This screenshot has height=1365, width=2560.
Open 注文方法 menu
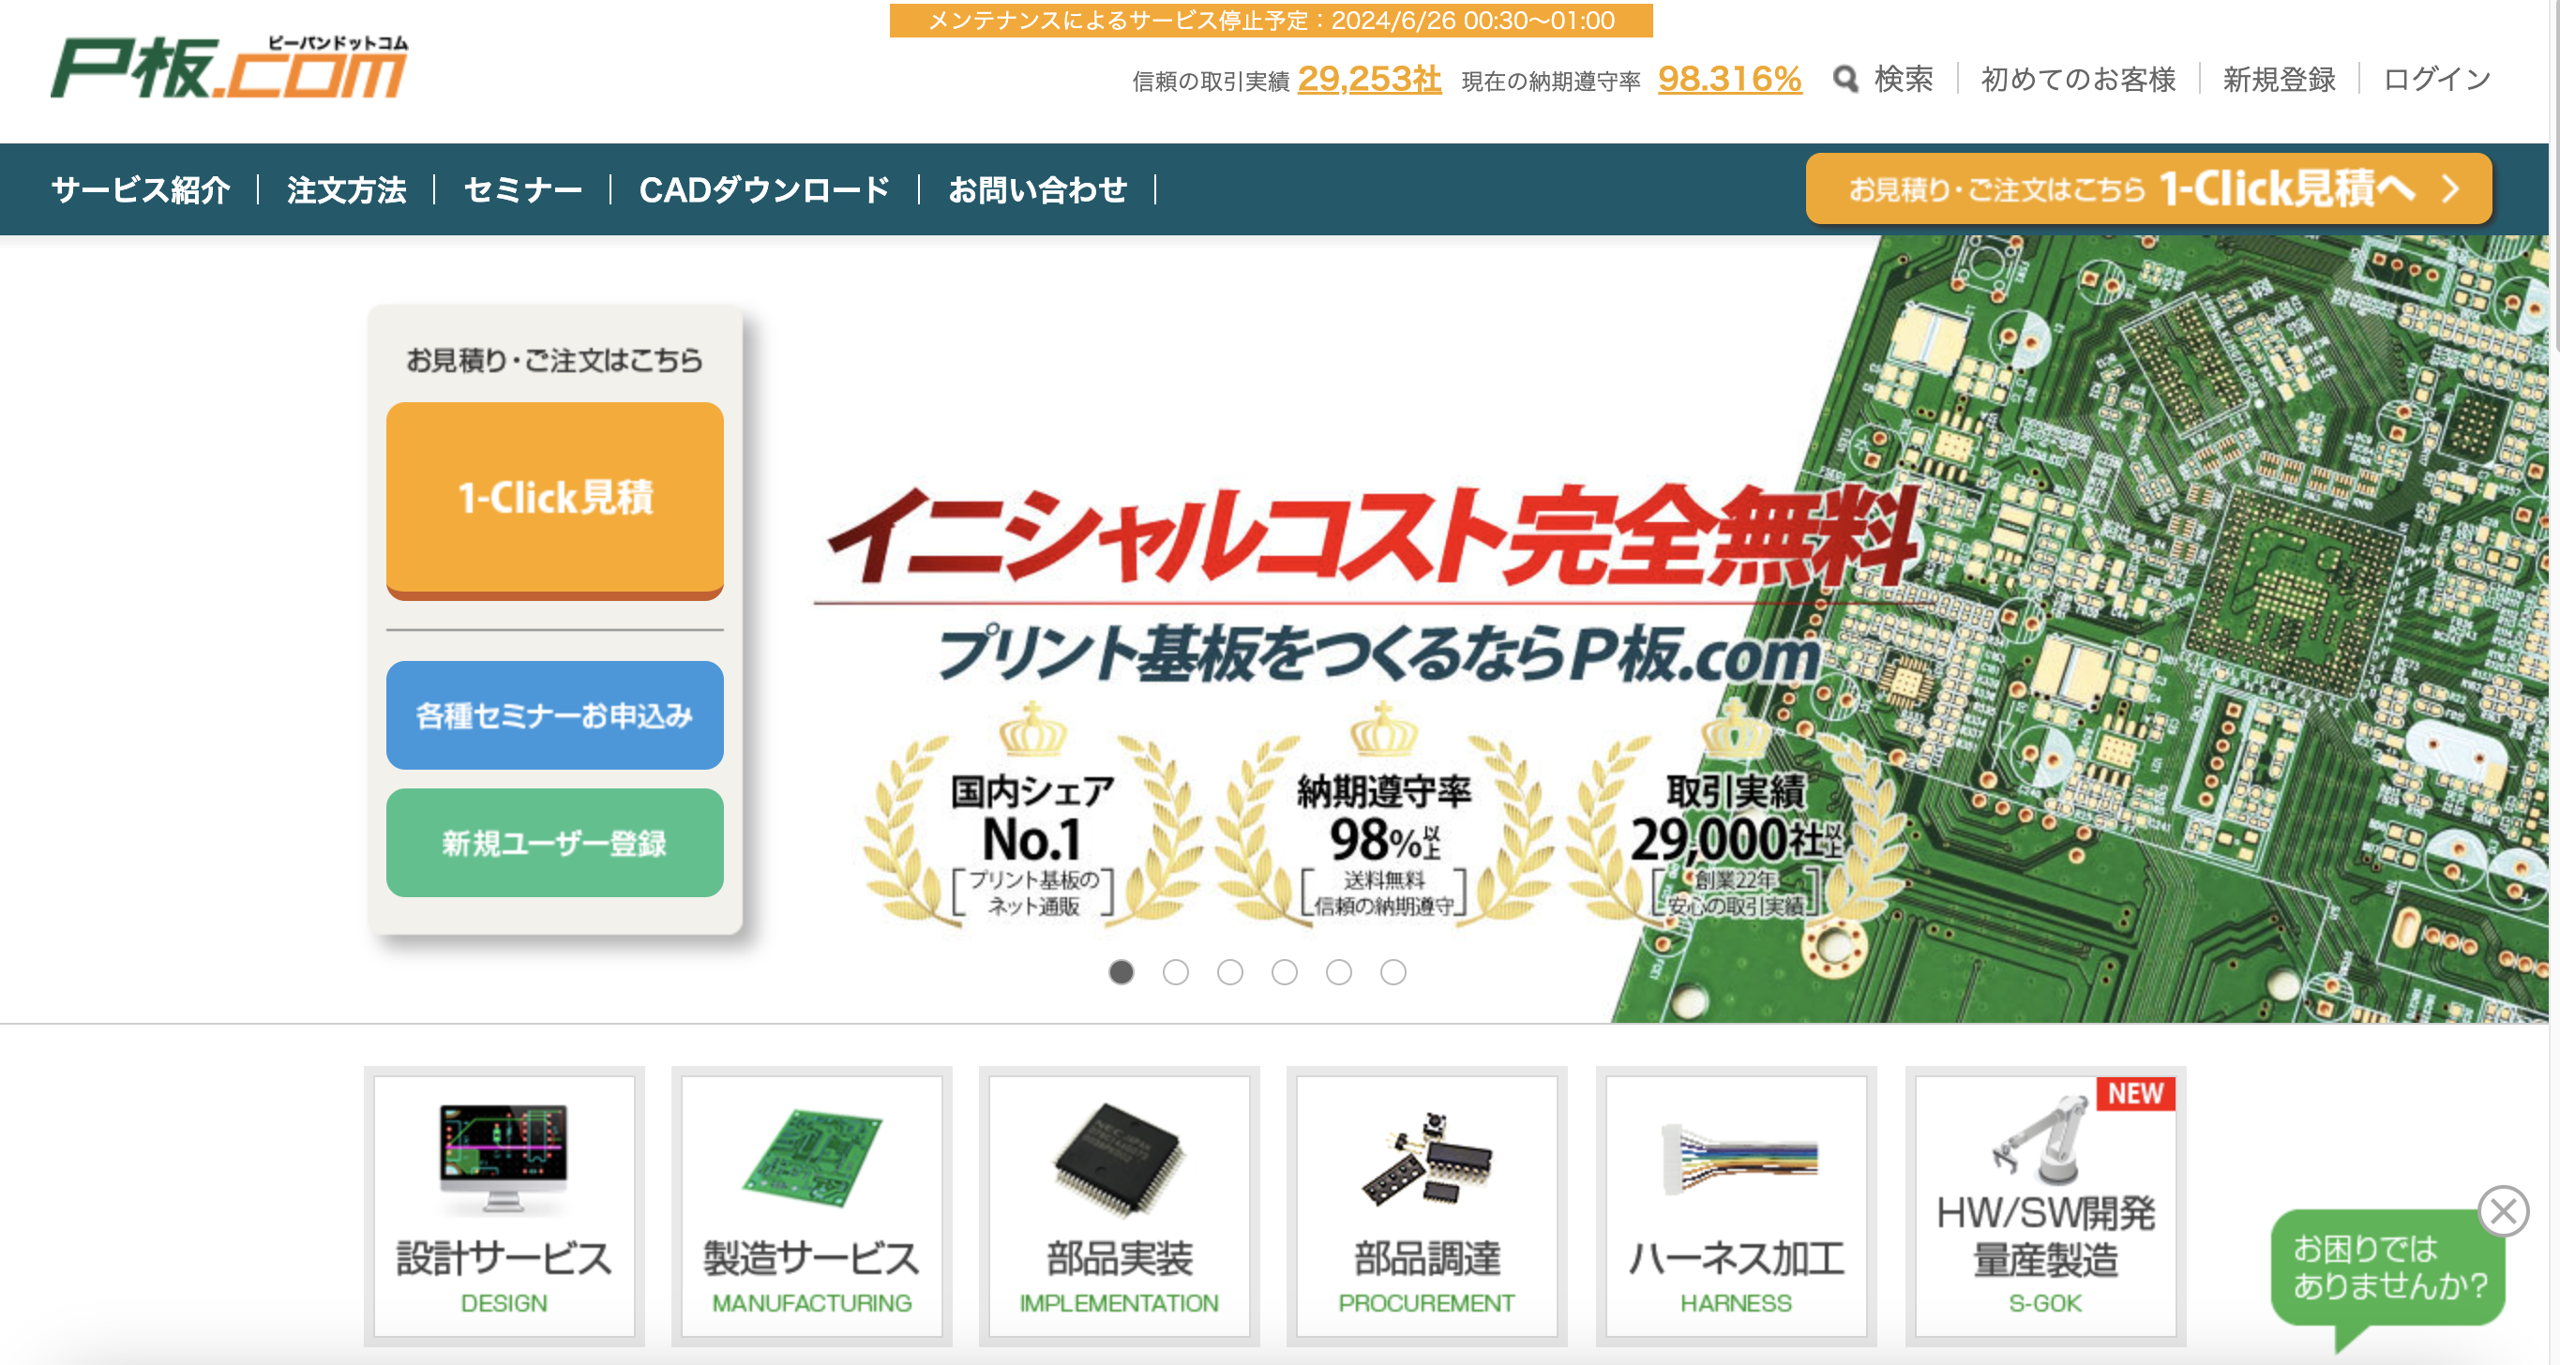[x=347, y=188]
